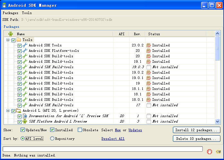Screen dimensions: 224x160
Task: Uncheck SDK Platform Android L Preview checkbox
Action: click(x=20, y=122)
